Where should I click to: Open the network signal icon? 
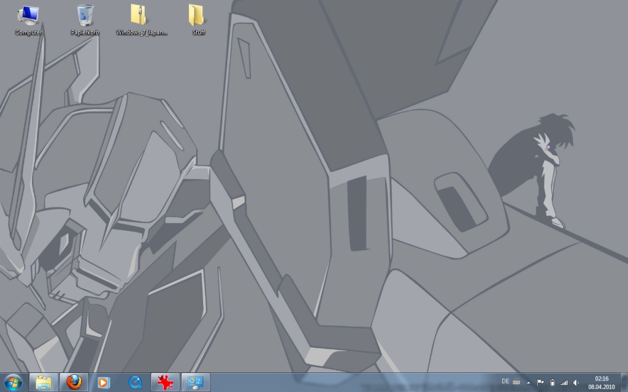pyautogui.click(x=564, y=383)
